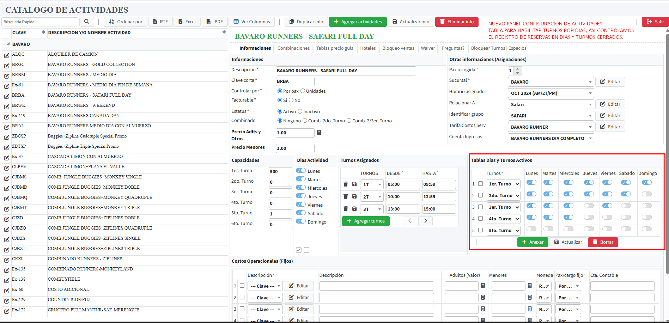Screen dimensions: 669x323
Task: Collapse the BAVARO group
Action: point(8,44)
